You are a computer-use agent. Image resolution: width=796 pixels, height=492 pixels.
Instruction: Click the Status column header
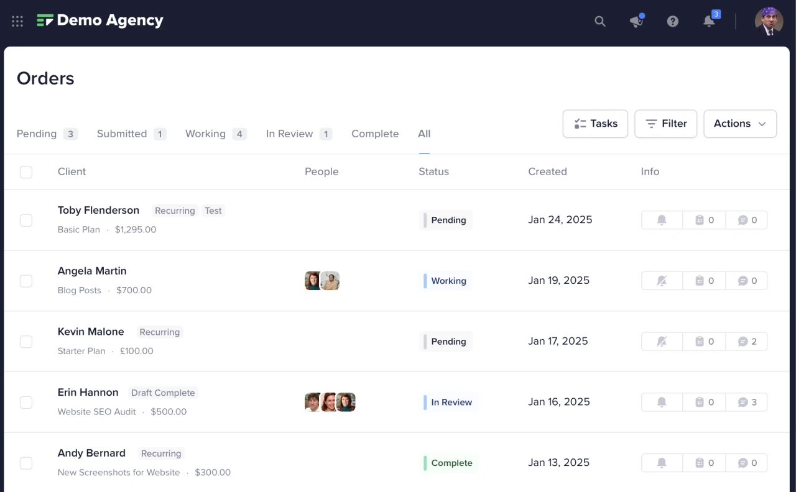pyautogui.click(x=433, y=171)
